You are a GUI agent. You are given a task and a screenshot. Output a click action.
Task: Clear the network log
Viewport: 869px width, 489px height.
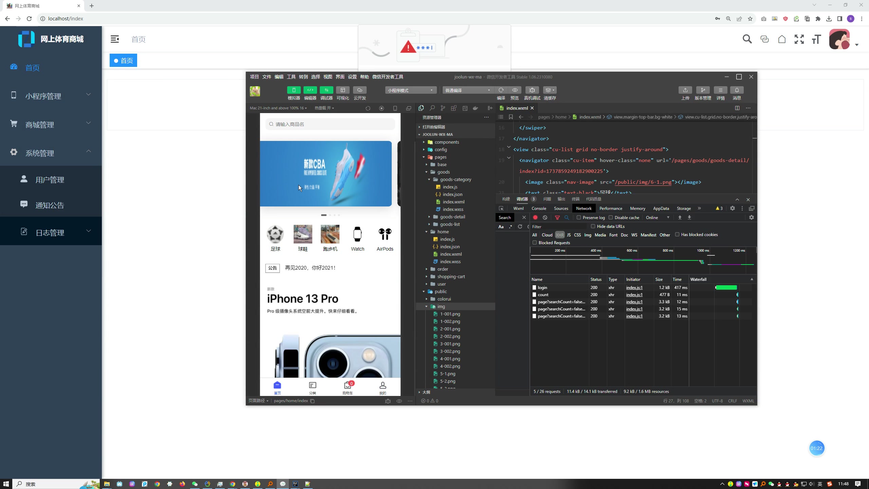545,217
